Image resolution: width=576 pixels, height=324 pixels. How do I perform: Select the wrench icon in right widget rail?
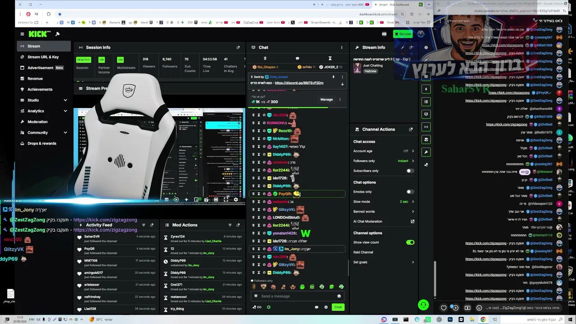426,152
